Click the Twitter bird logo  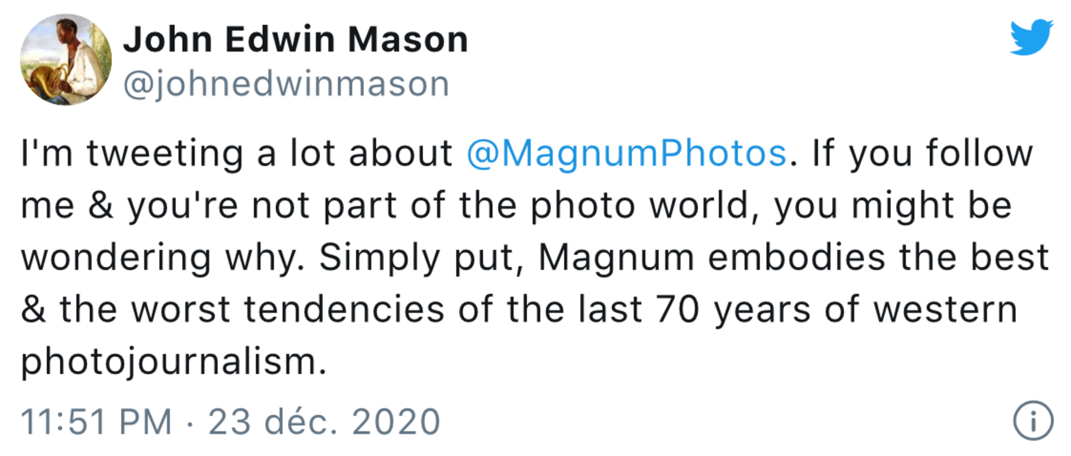pyautogui.click(x=1031, y=37)
